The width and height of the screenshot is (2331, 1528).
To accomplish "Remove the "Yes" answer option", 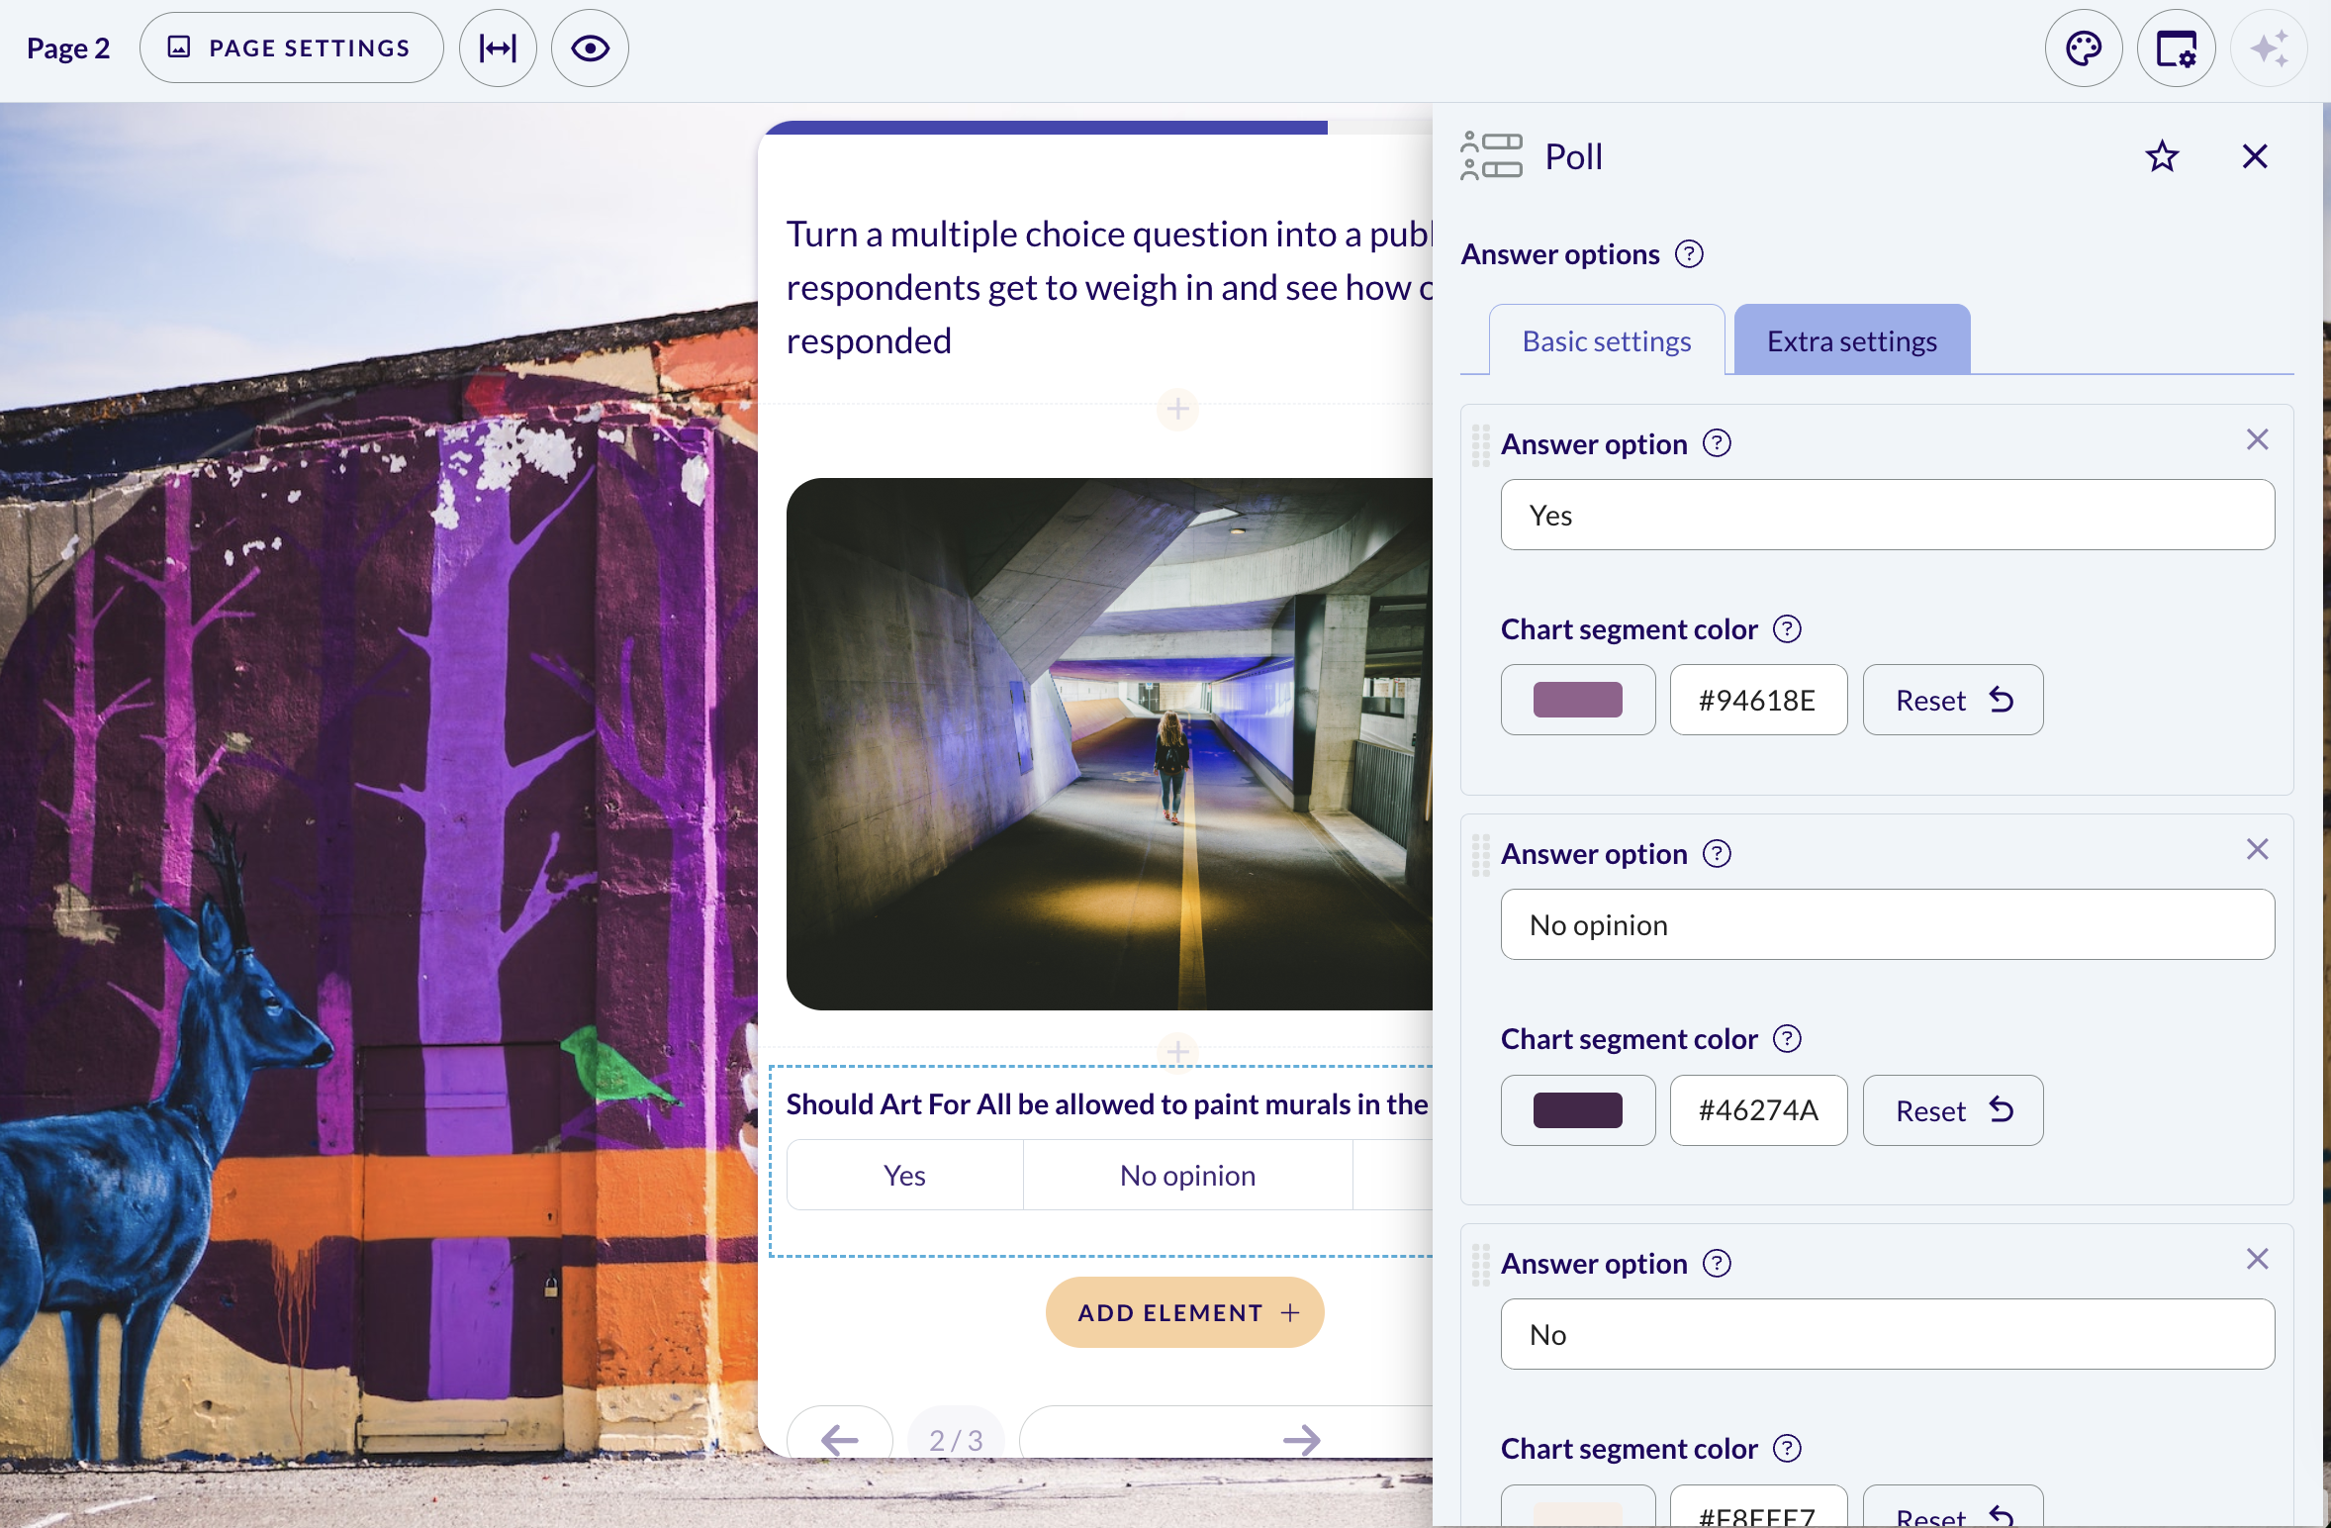I will click(2257, 439).
